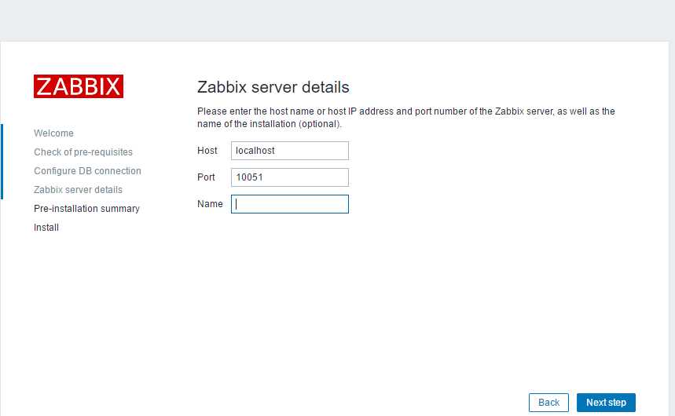Click the Port field label
Viewport: 675px width, 416px height.
[x=206, y=177]
